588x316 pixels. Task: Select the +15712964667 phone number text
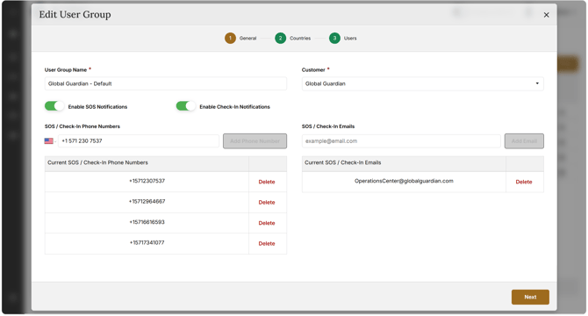tap(147, 201)
